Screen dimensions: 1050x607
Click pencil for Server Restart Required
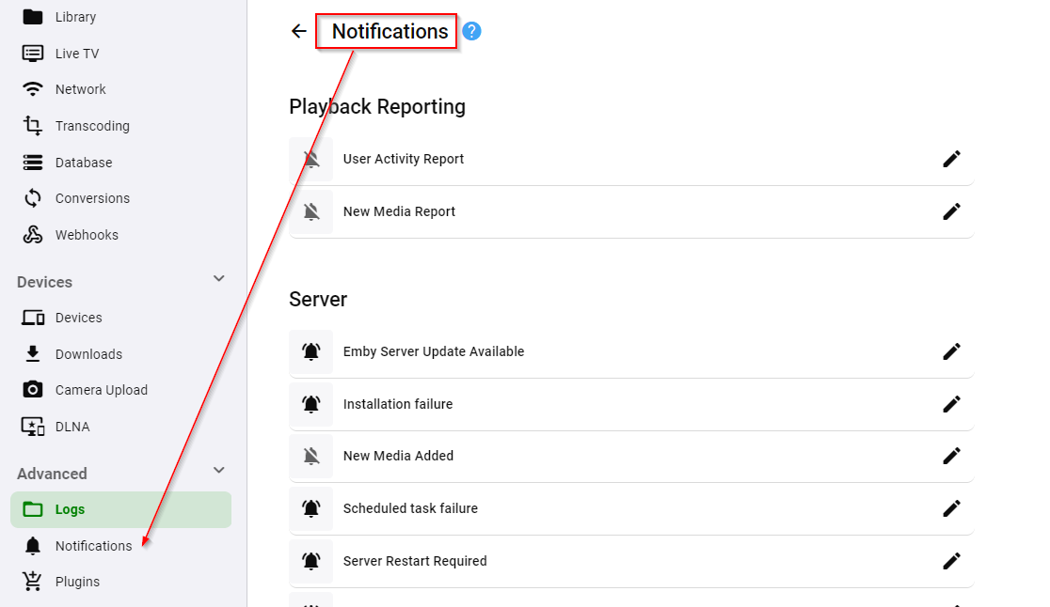[x=951, y=561]
